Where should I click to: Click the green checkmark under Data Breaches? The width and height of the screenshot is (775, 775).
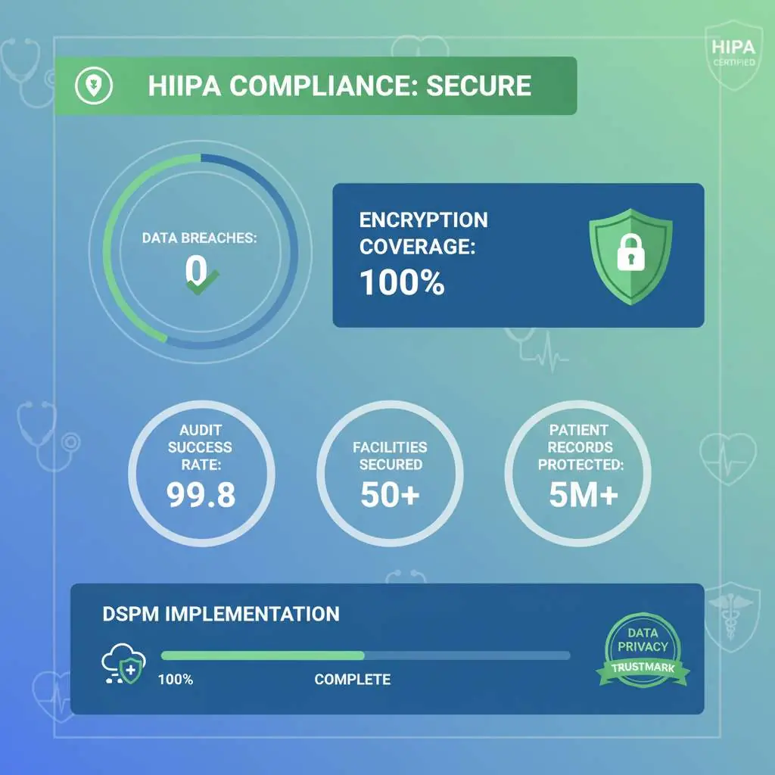click(203, 282)
